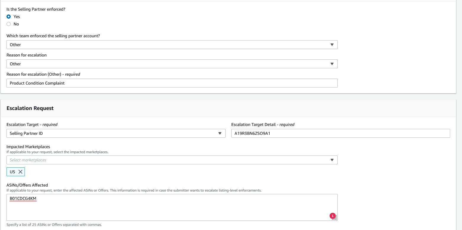Click the Select marketplaces placeholder text
462x230 pixels.
[x=28, y=160]
